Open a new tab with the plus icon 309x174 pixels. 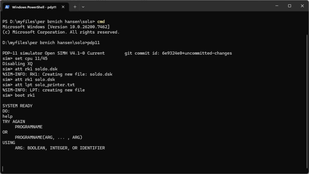click(x=75, y=7)
